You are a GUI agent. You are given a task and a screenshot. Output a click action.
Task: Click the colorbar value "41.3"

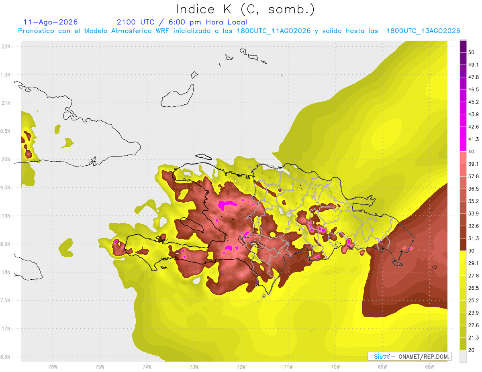pos(473,139)
